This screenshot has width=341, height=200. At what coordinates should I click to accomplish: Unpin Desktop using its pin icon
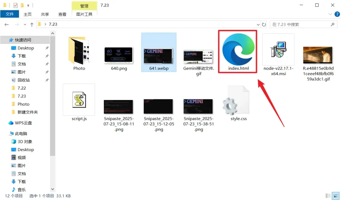47,48
